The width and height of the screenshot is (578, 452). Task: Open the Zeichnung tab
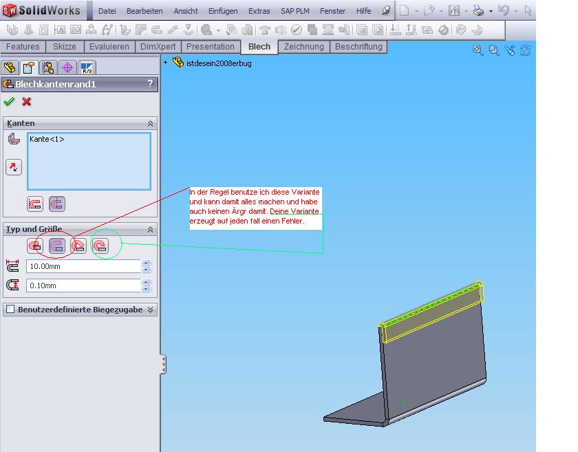click(x=303, y=47)
